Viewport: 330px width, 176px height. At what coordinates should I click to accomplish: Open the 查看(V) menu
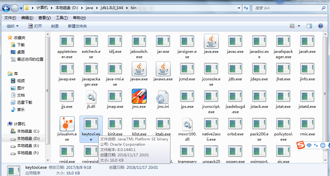pos(44,18)
